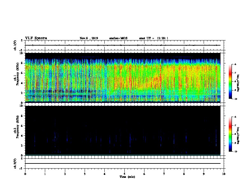
Task: Click time axis tick label "5" at bottom
Action: (x=124, y=174)
